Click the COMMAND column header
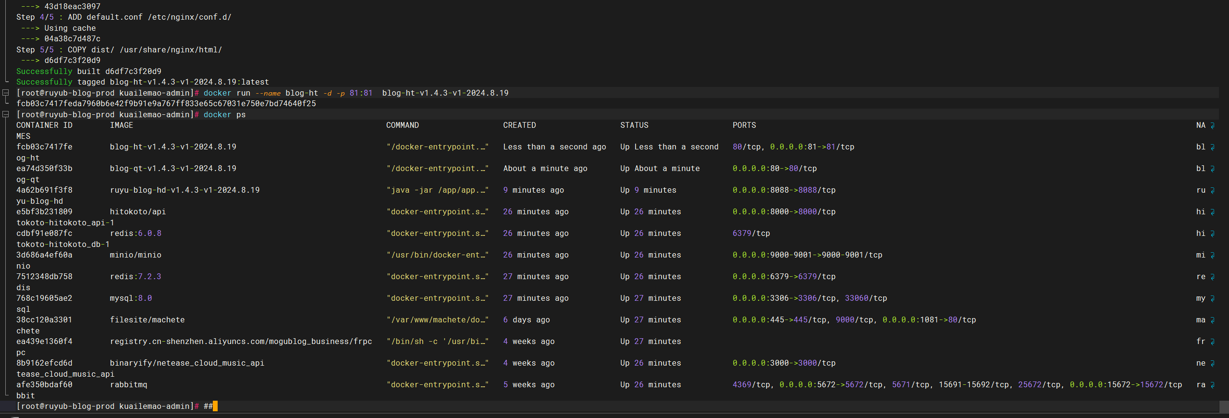The image size is (1229, 418). (x=403, y=125)
